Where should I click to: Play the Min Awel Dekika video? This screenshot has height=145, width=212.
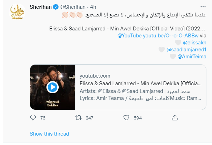coord(52,87)
